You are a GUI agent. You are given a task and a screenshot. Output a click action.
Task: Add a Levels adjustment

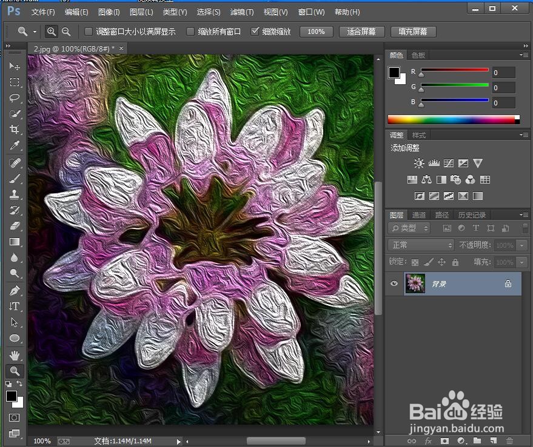(434, 164)
